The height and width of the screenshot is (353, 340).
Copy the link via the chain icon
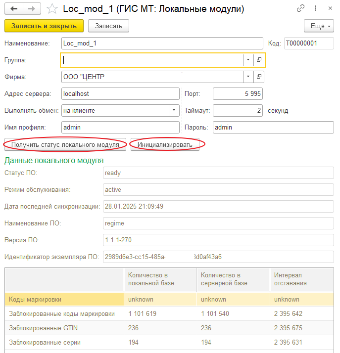click(x=300, y=9)
